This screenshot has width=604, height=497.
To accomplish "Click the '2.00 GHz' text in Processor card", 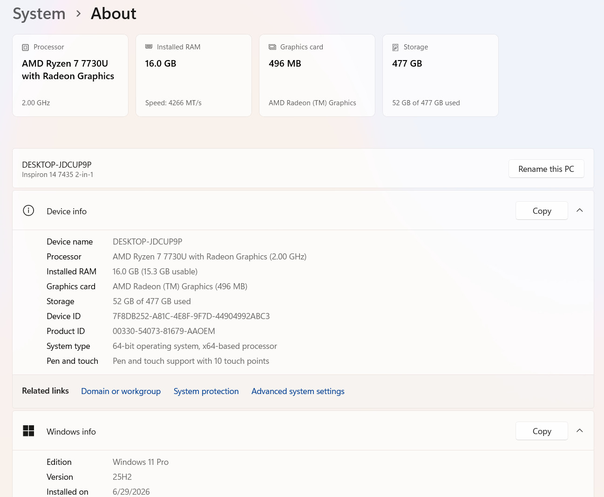I will click(x=36, y=103).
